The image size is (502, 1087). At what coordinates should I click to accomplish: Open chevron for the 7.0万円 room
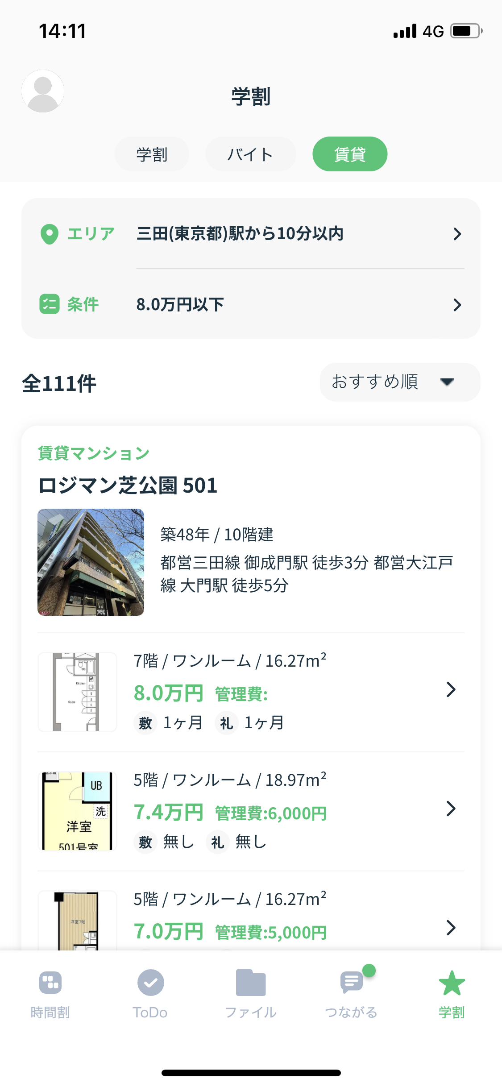[x=451, y=928]
